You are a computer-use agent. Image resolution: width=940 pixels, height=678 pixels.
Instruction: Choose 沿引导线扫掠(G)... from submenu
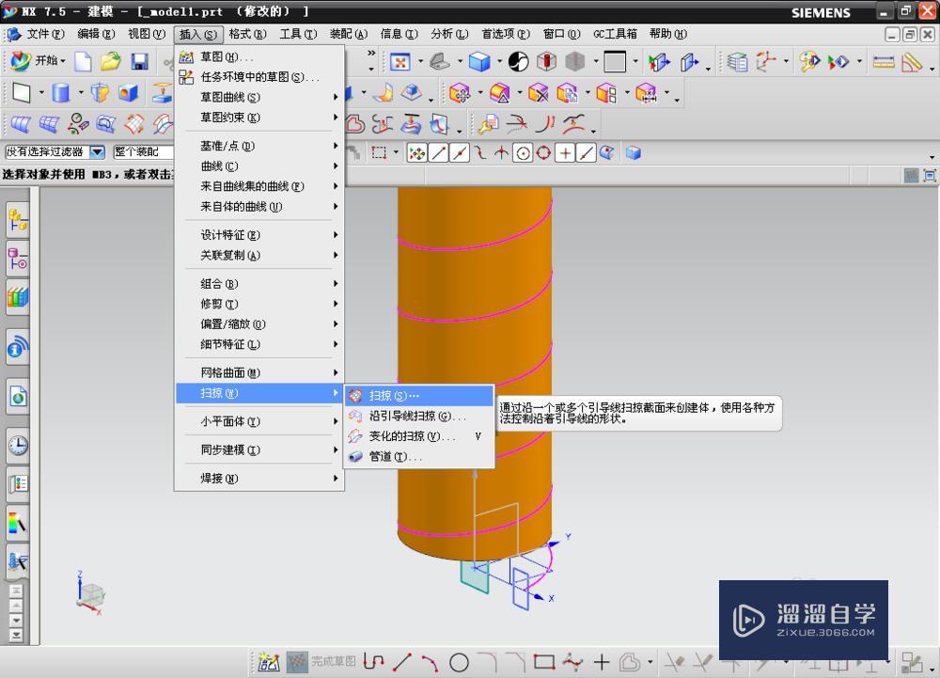point(419,416)
